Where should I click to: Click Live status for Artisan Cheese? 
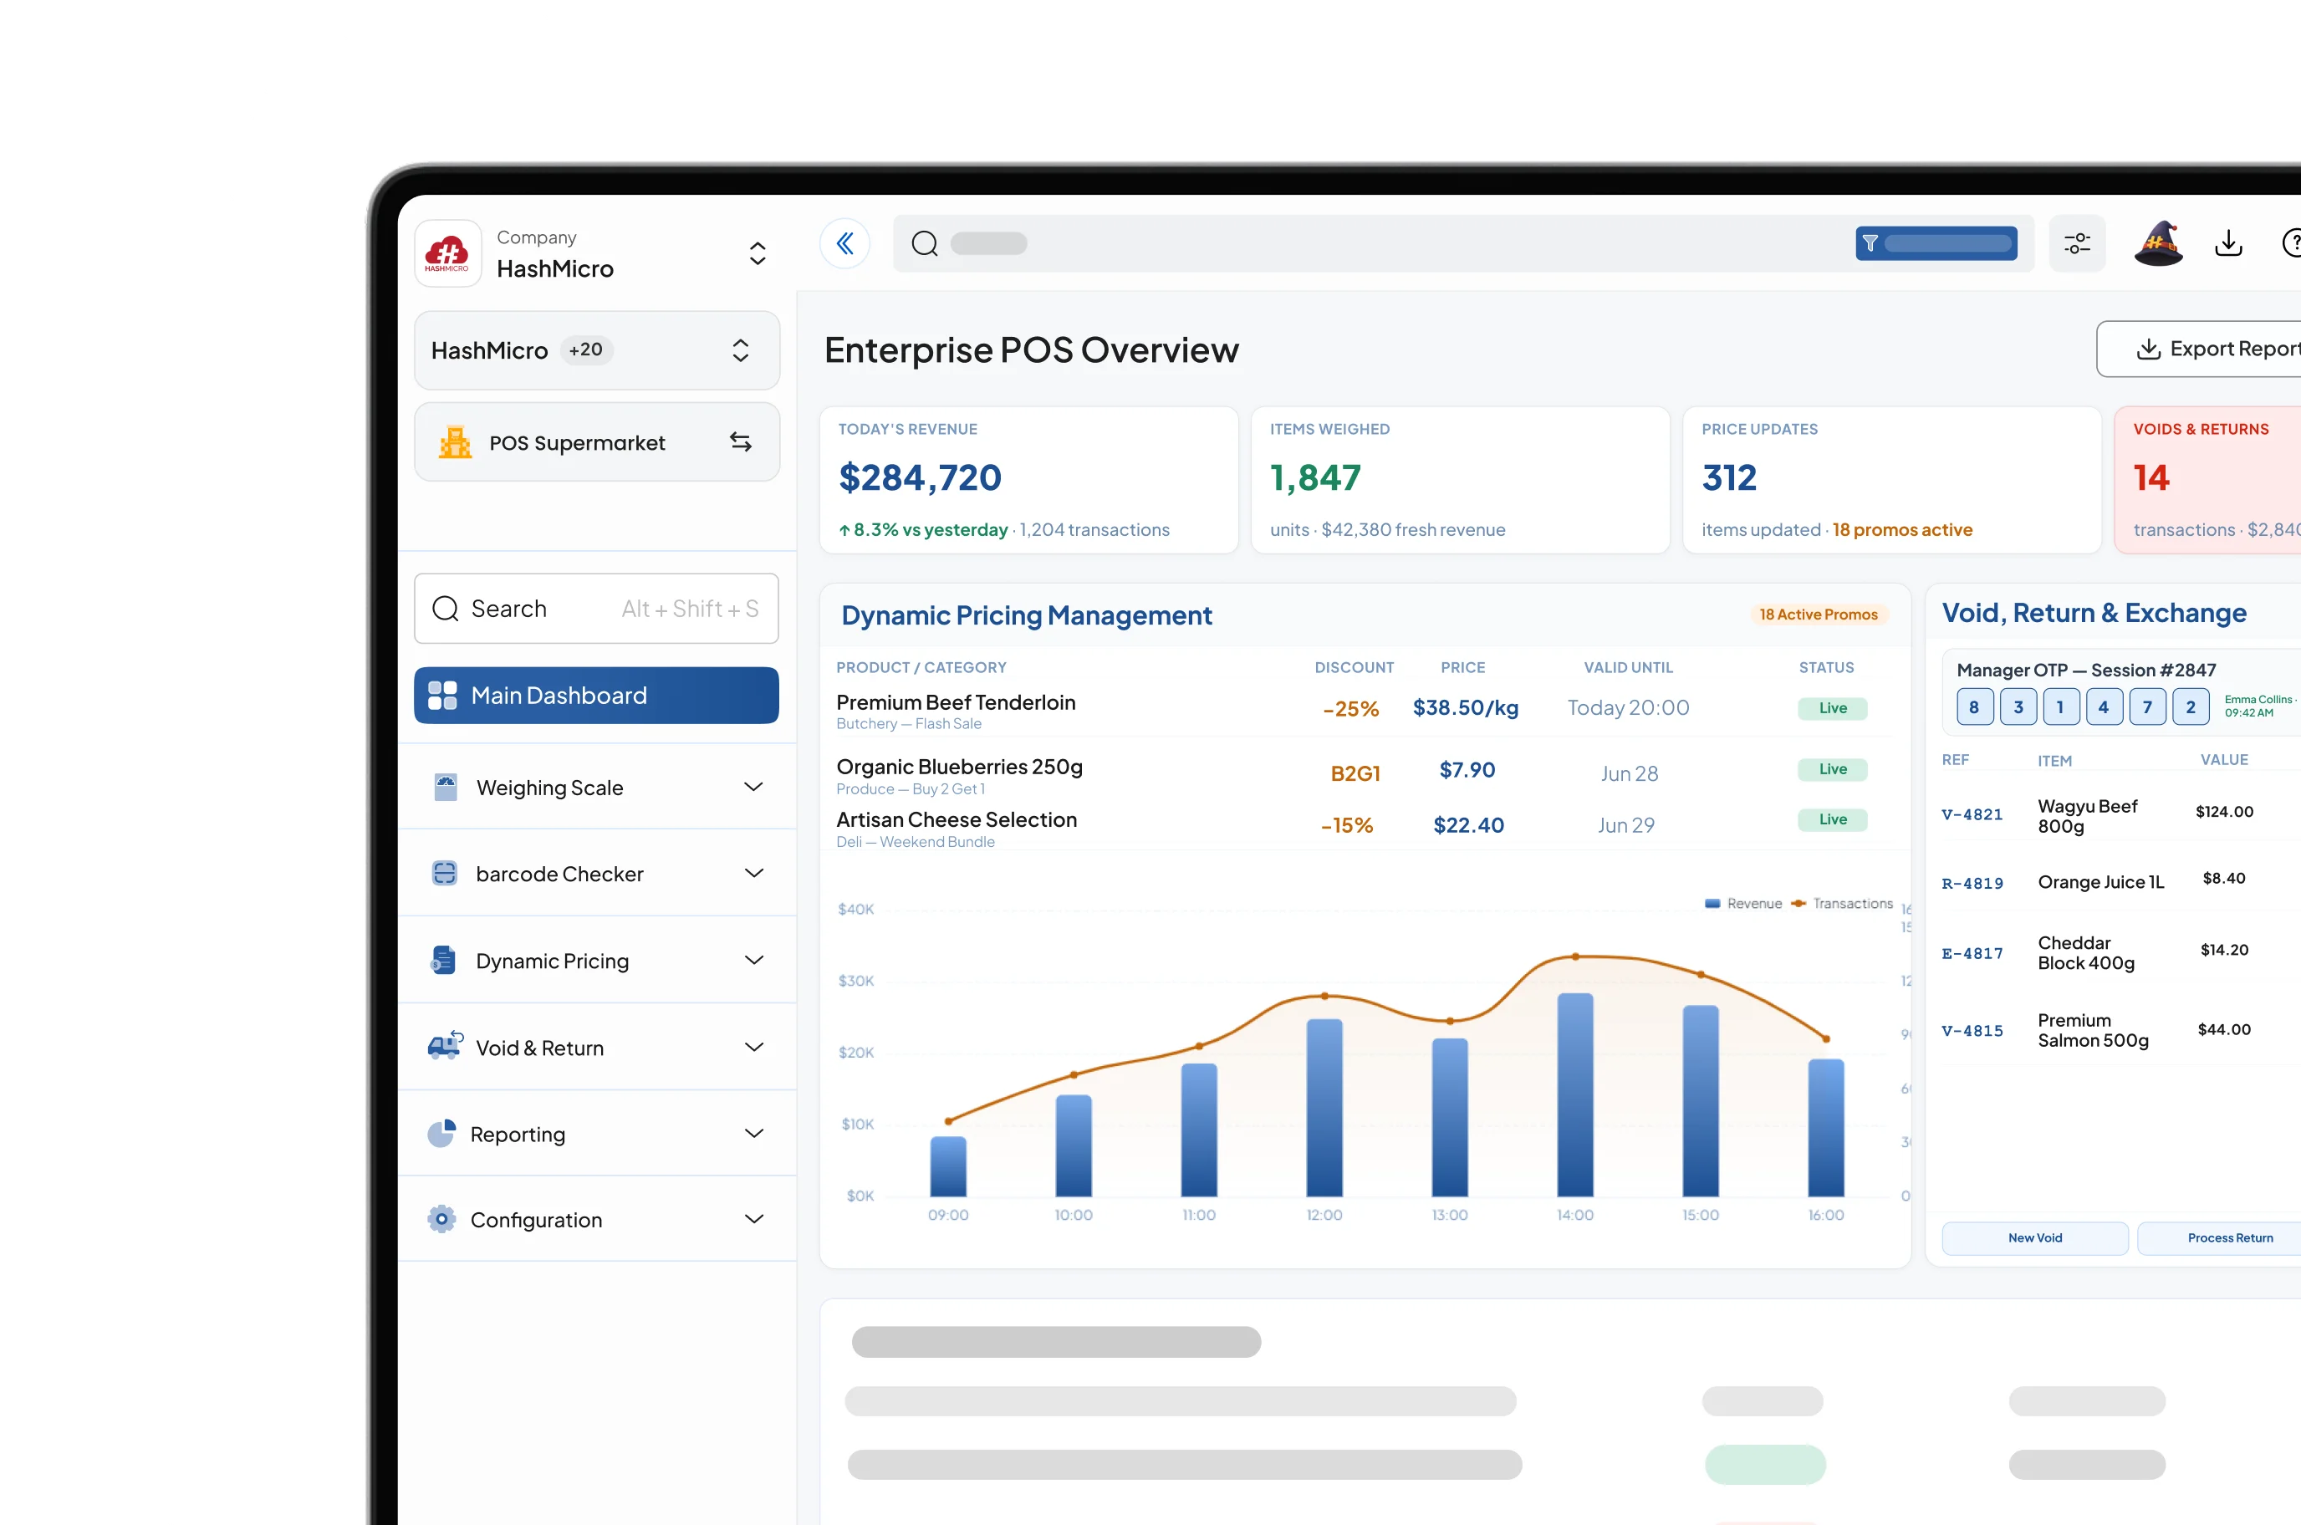coord(1832,820)
